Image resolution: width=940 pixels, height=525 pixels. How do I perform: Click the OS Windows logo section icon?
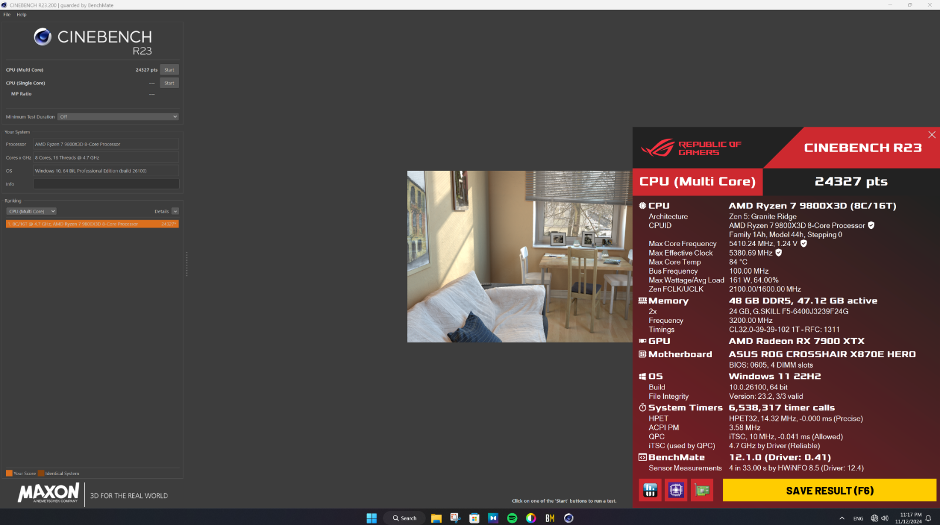pos(643,376)
